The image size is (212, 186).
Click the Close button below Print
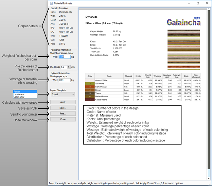[x=63, y=119]
